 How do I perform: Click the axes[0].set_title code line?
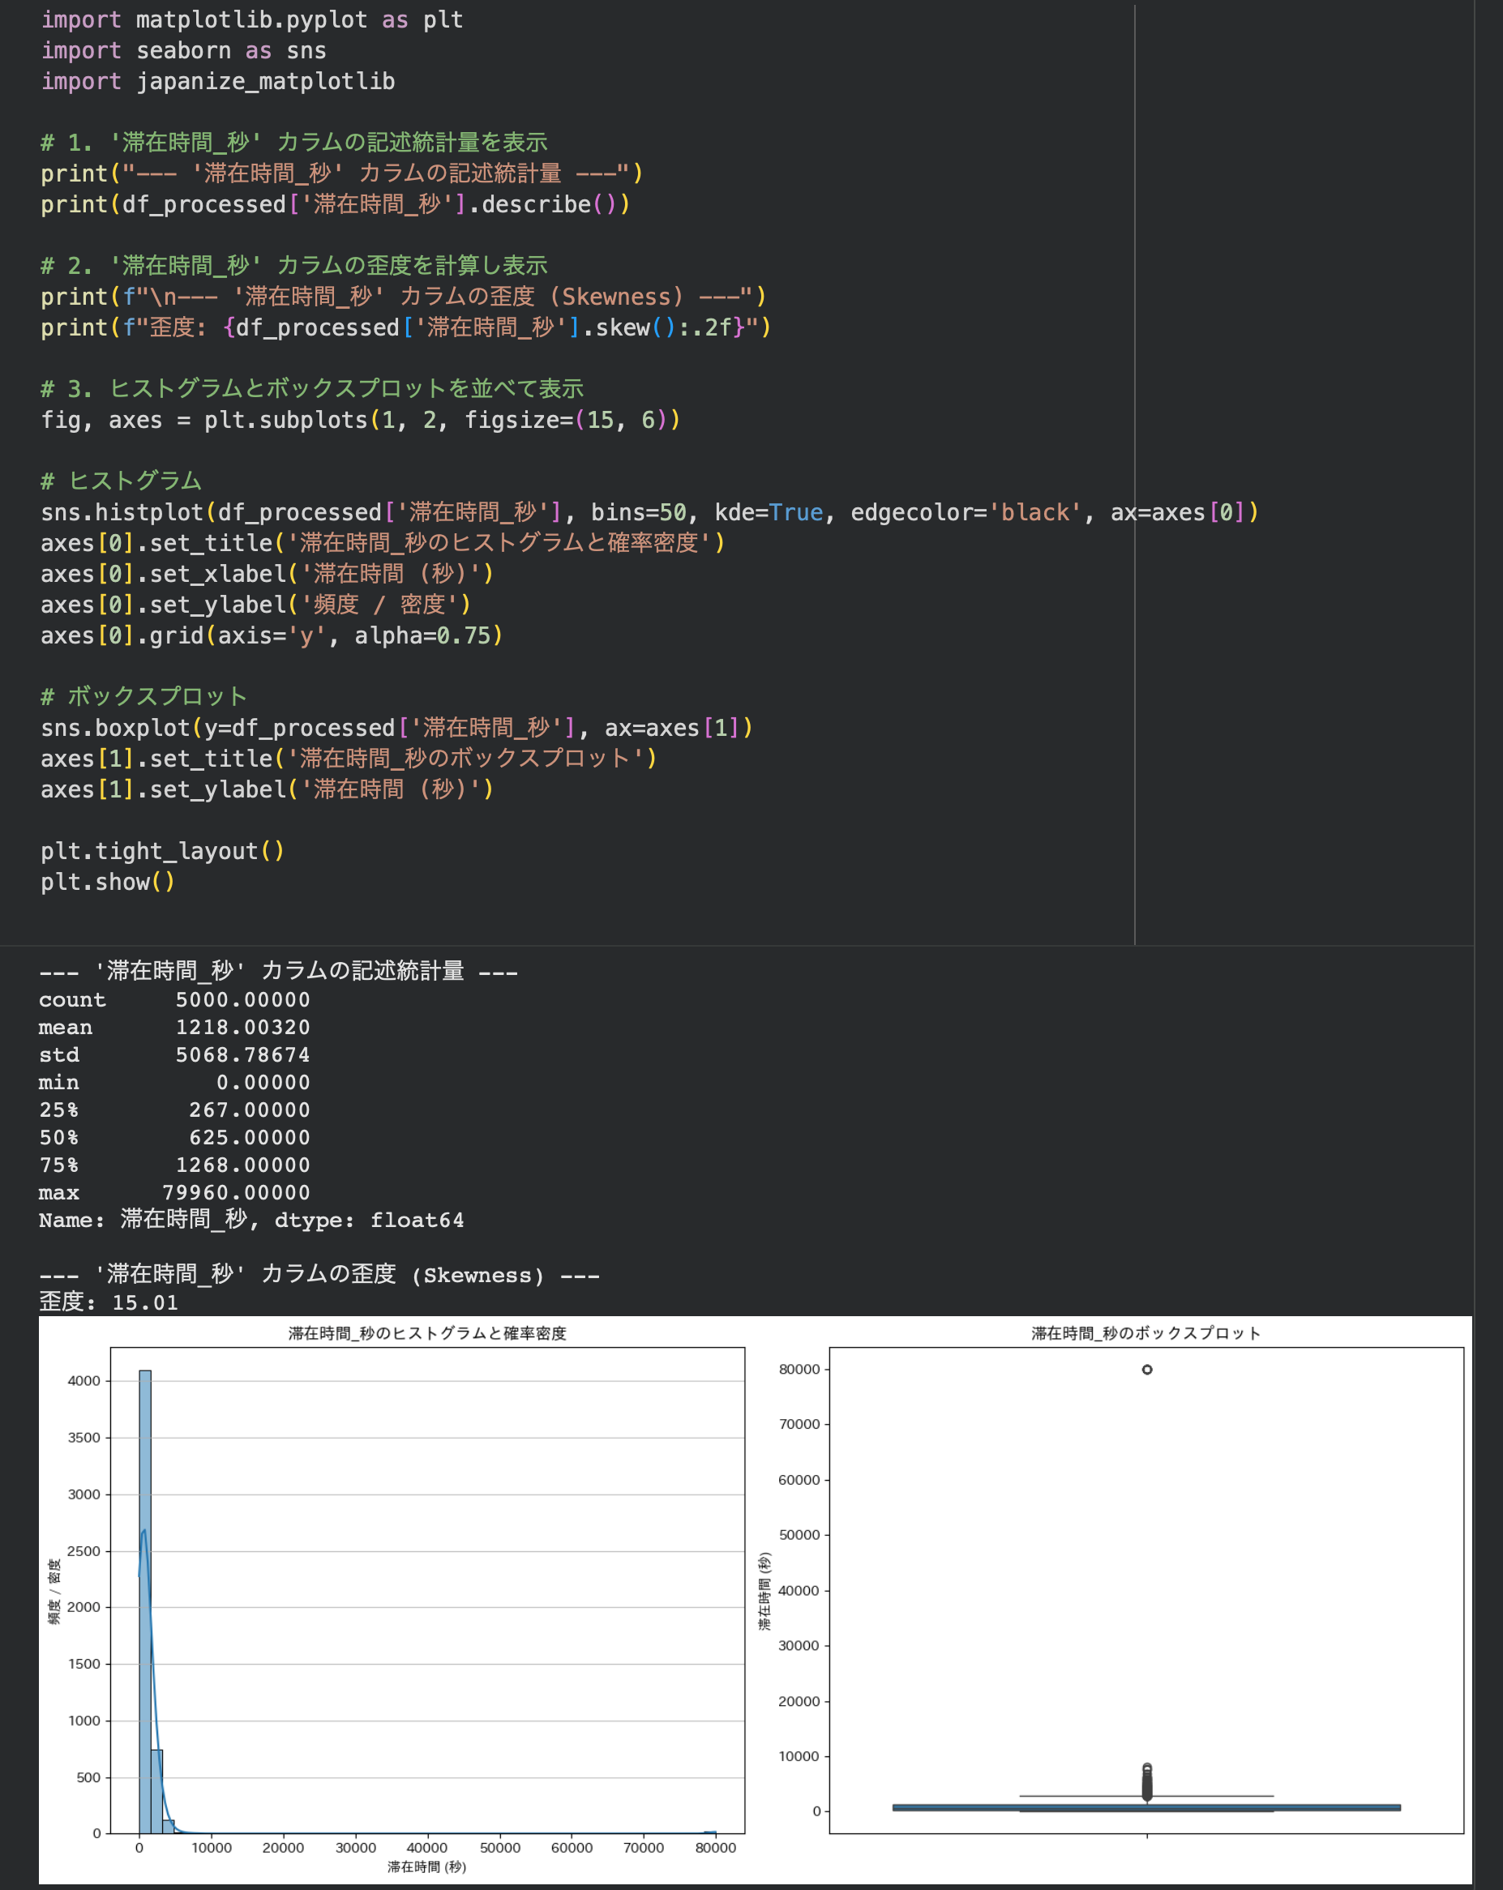(x=383, y=543)
